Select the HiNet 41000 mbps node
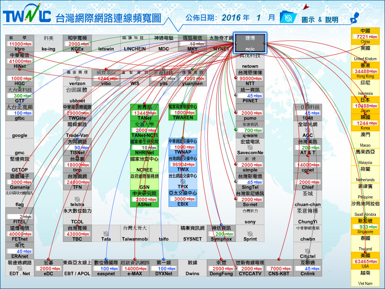Viewport: 385px width, 289px height. coord(20,61)
